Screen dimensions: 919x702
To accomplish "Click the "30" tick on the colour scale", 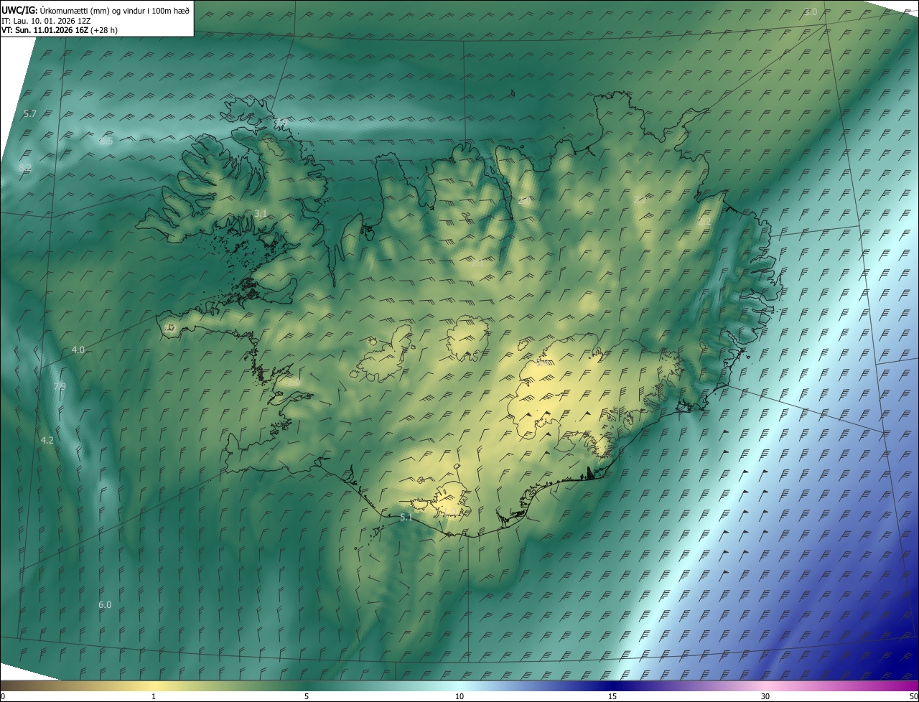I will click(x=765, y=696).
